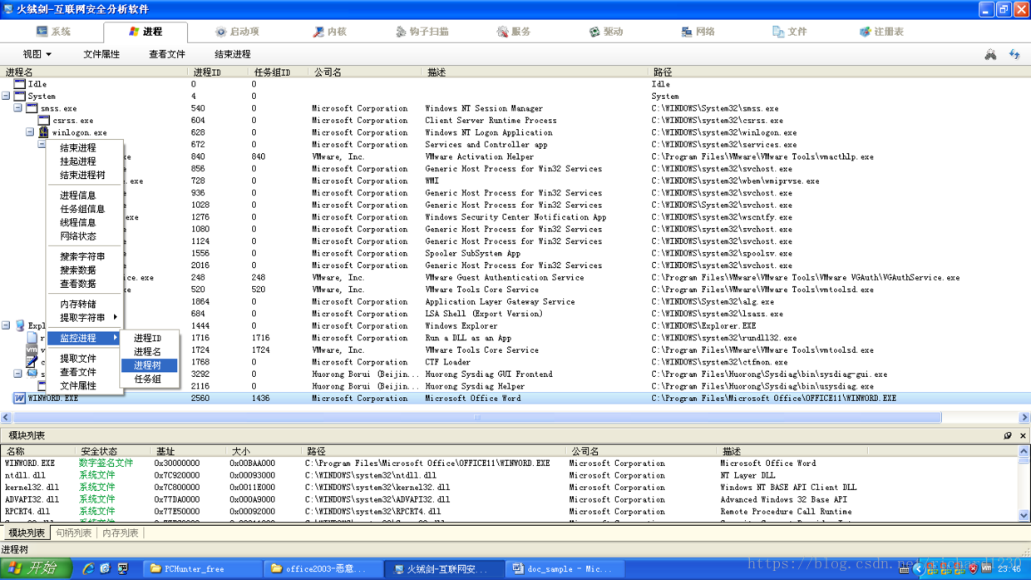Click the Explorer process icon
1031x580 pixels.
20,326
